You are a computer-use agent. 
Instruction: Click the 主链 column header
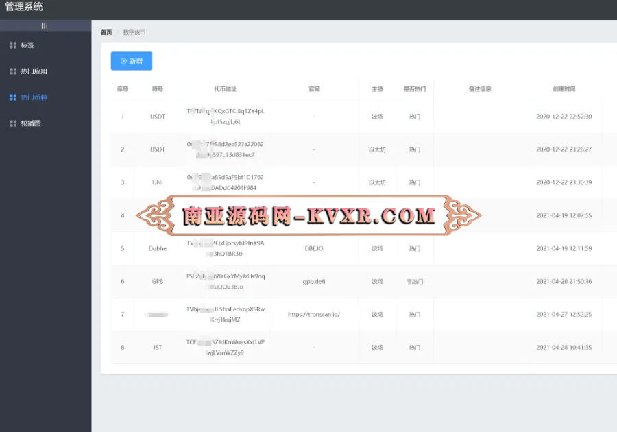(377, 89)
